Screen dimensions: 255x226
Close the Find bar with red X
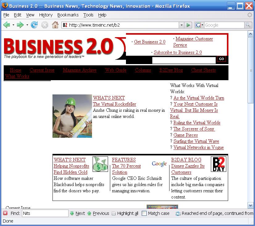coord(5,213)
